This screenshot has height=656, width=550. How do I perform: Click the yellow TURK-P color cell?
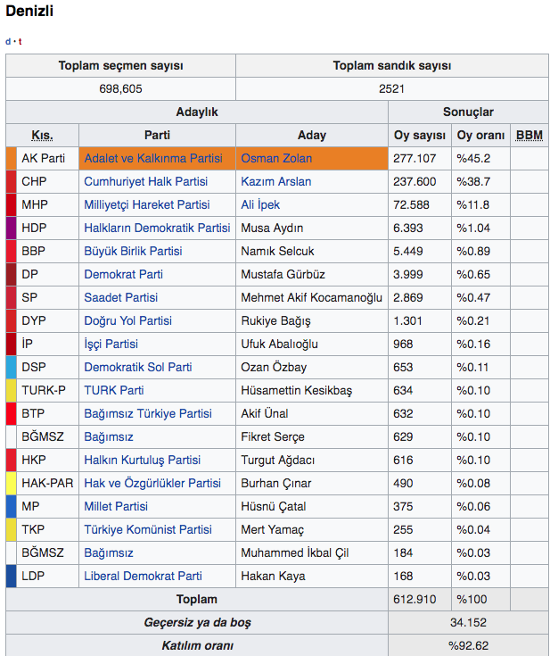click(11, 391)
